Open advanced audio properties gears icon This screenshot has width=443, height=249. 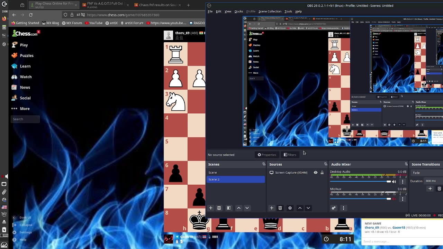334,208
